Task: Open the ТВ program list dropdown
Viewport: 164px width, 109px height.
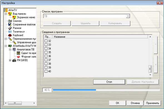Action: coord(128,16)
